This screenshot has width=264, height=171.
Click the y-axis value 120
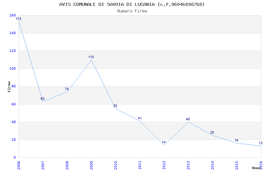tap(13, 51)
